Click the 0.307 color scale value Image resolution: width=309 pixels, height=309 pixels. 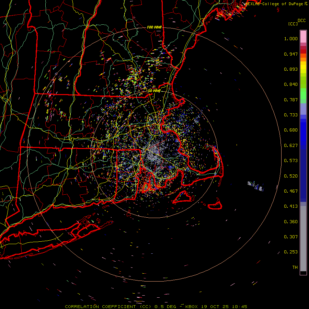coord(291,237)
